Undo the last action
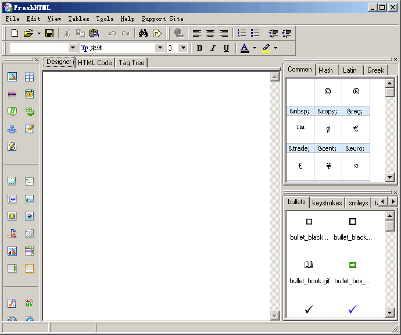The width and height of the screenshot is (401, 335). point(112,33)
